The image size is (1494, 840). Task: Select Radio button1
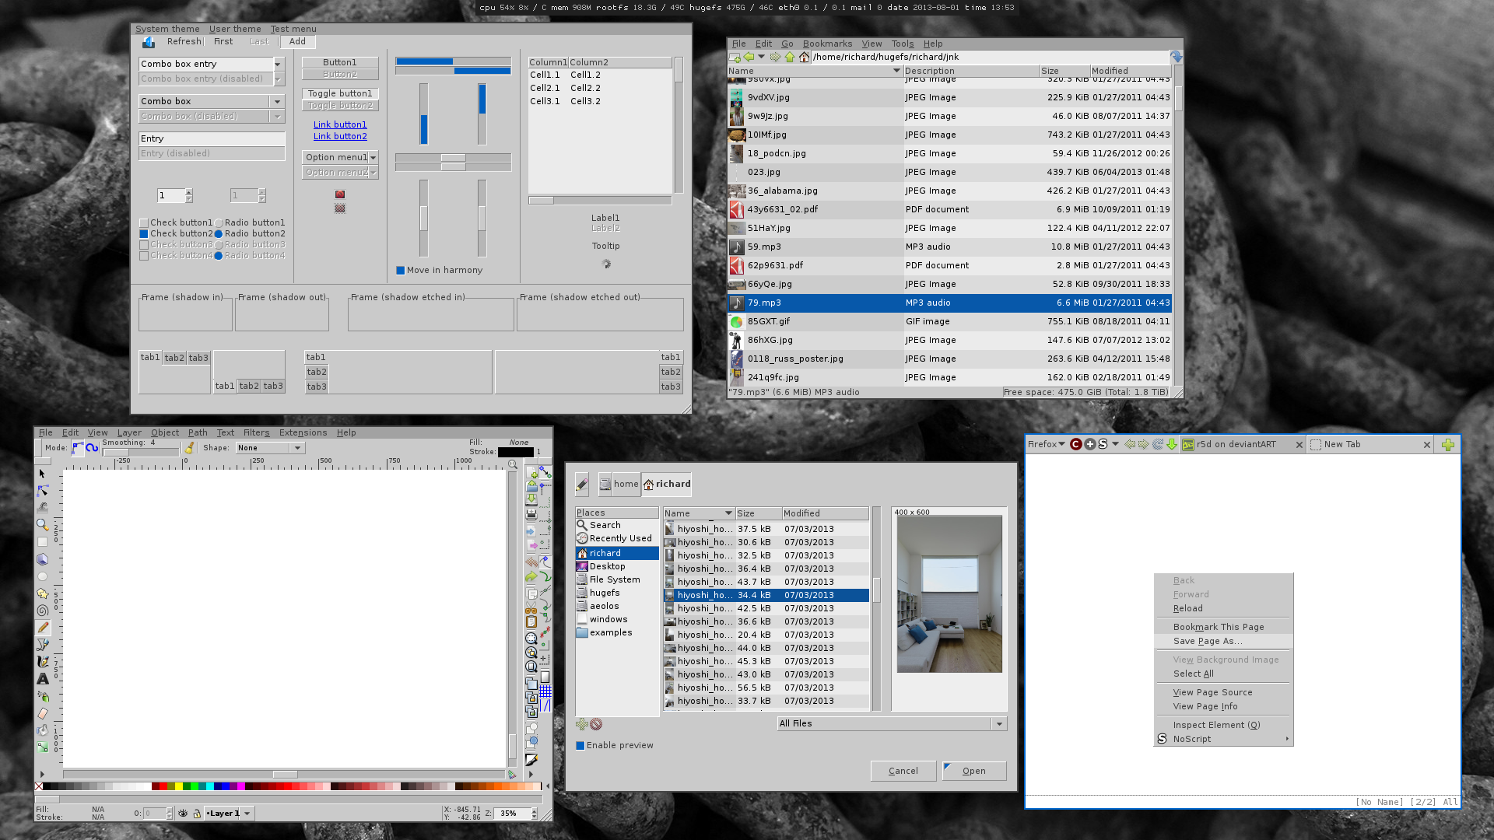(219, 223)
